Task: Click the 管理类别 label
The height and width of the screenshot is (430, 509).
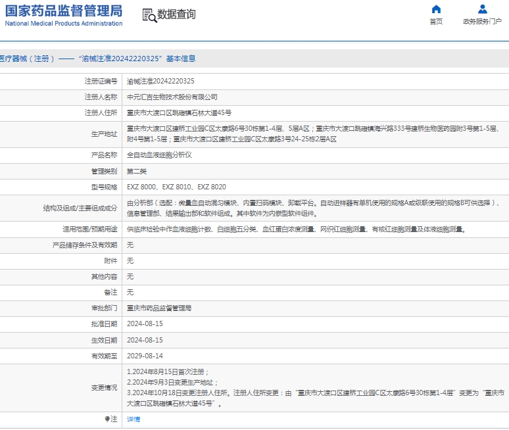Action: coord(104,172)
